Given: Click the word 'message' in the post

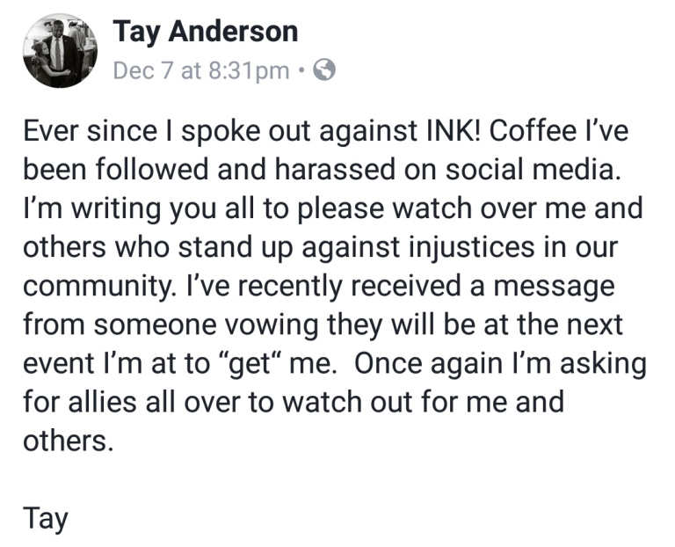Looking at the screenshot, I should coord(554,287).
